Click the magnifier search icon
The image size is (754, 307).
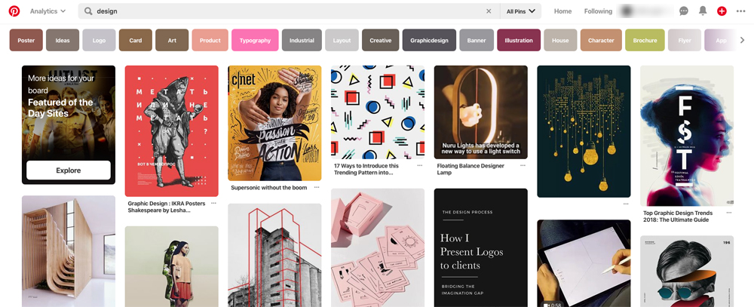88,11
